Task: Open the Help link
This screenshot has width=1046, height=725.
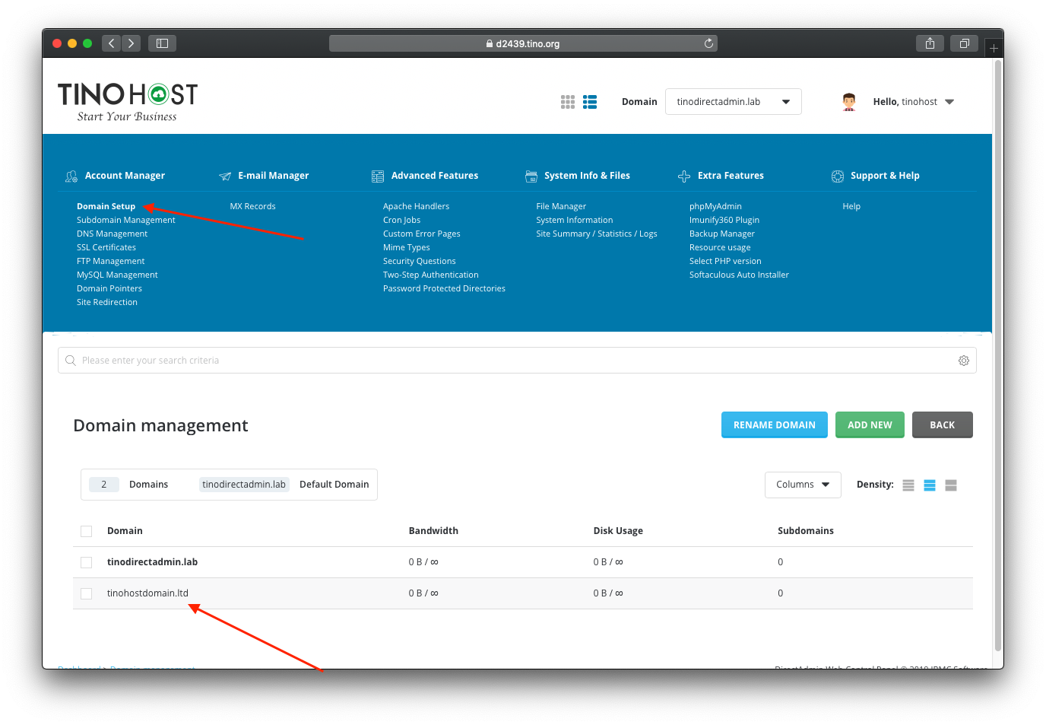Action: (851, 206)
